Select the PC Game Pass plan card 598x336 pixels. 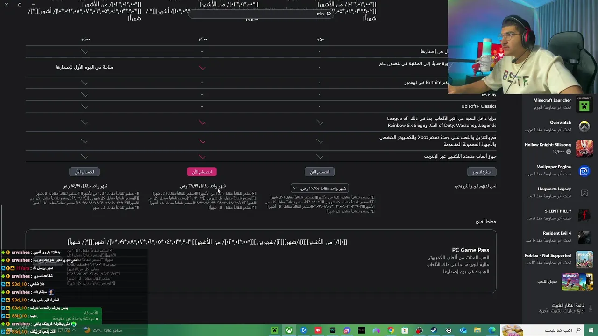(261, 261)
